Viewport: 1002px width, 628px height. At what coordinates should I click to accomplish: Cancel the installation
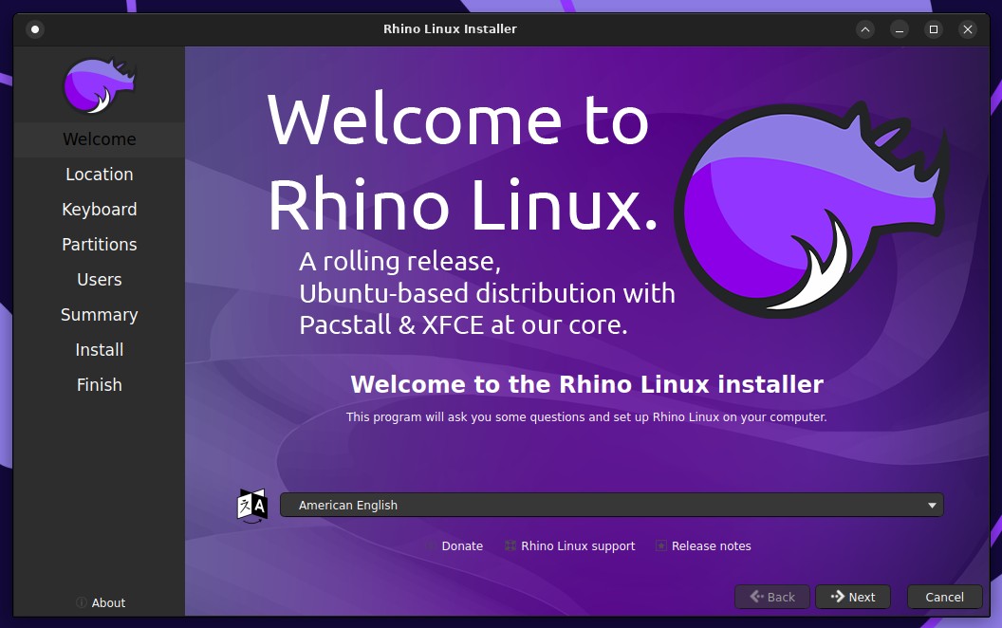click(944, 597)
